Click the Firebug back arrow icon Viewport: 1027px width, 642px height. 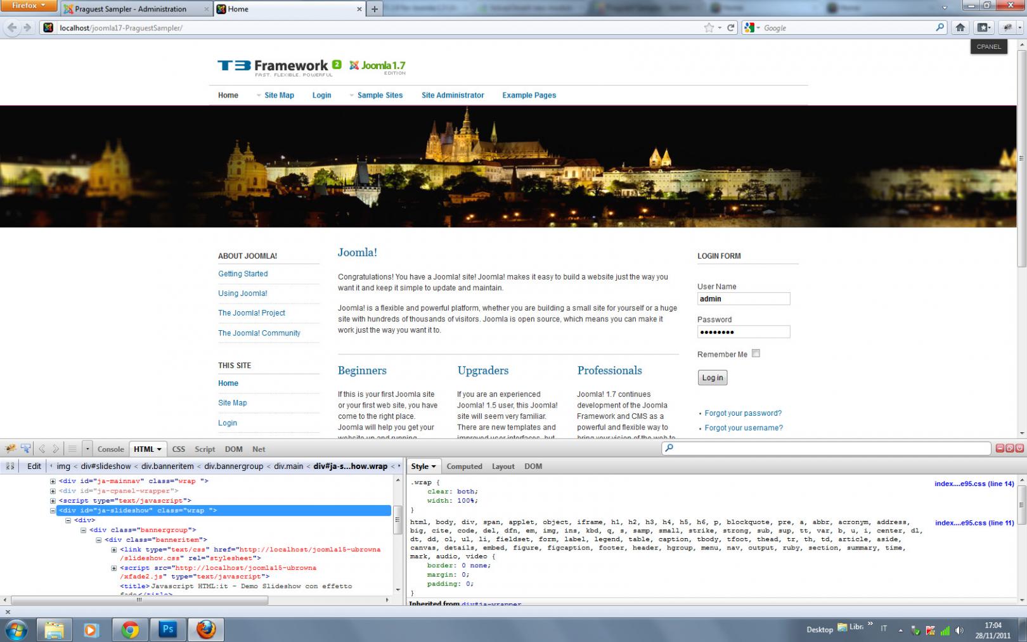pyautogui.click(x=42, y=449)
